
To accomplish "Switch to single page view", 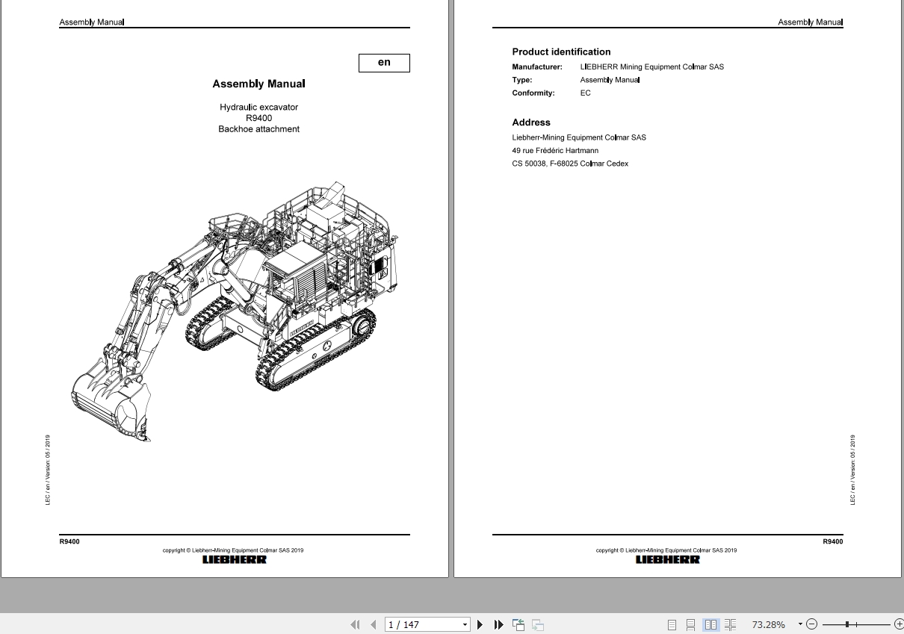I will (x=672, y=624).
